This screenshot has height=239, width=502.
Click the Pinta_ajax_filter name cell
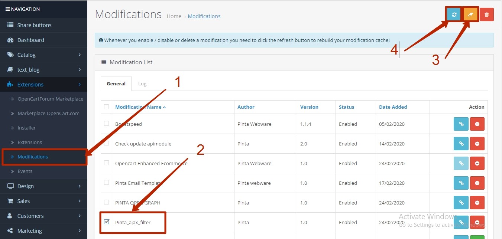pos(173,222)
